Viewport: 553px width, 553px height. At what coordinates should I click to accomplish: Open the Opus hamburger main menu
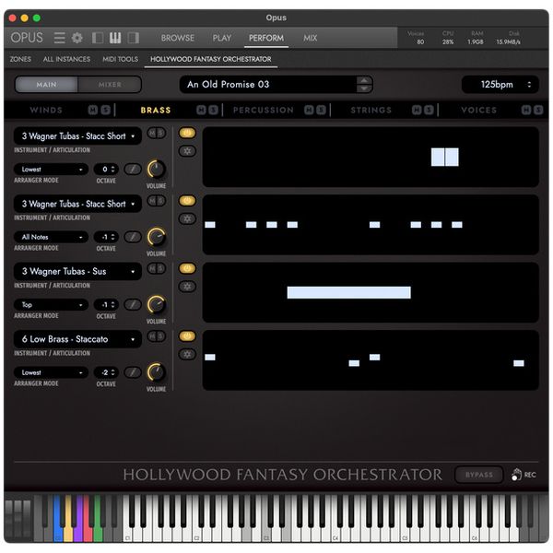60,38
